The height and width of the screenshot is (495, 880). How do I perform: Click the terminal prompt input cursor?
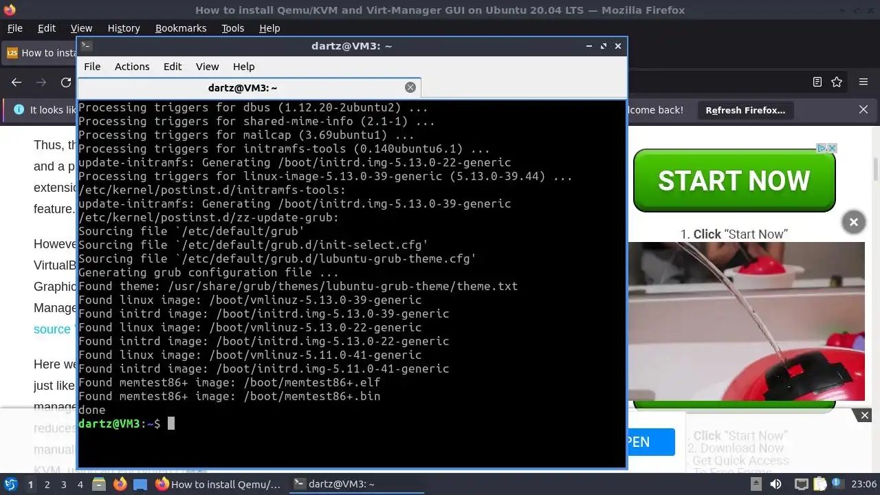point(171,423)
